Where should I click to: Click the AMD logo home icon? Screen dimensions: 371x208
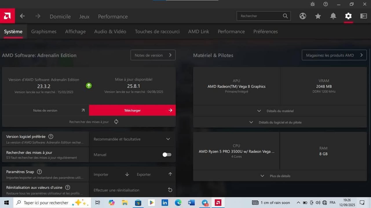pyautogui.click(x=7, y=16)
